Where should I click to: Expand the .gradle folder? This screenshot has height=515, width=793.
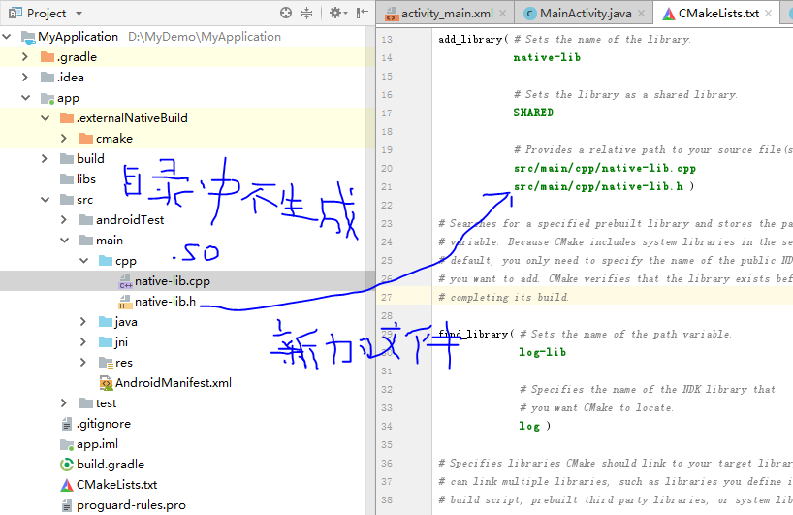25,57
